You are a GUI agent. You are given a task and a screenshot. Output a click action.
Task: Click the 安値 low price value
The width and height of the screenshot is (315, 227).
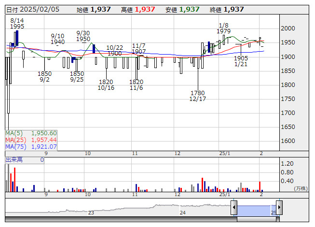click(x=189, y=9)
